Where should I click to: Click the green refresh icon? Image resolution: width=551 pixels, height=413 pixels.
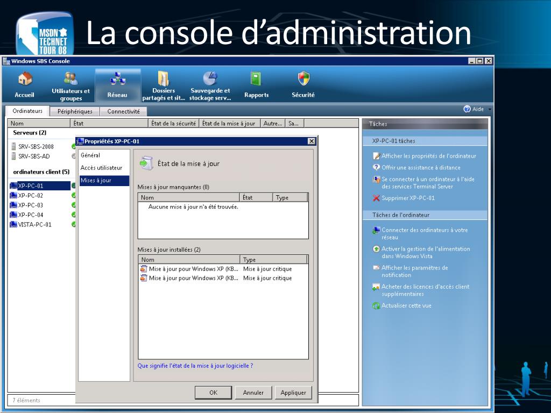(376, 305)
